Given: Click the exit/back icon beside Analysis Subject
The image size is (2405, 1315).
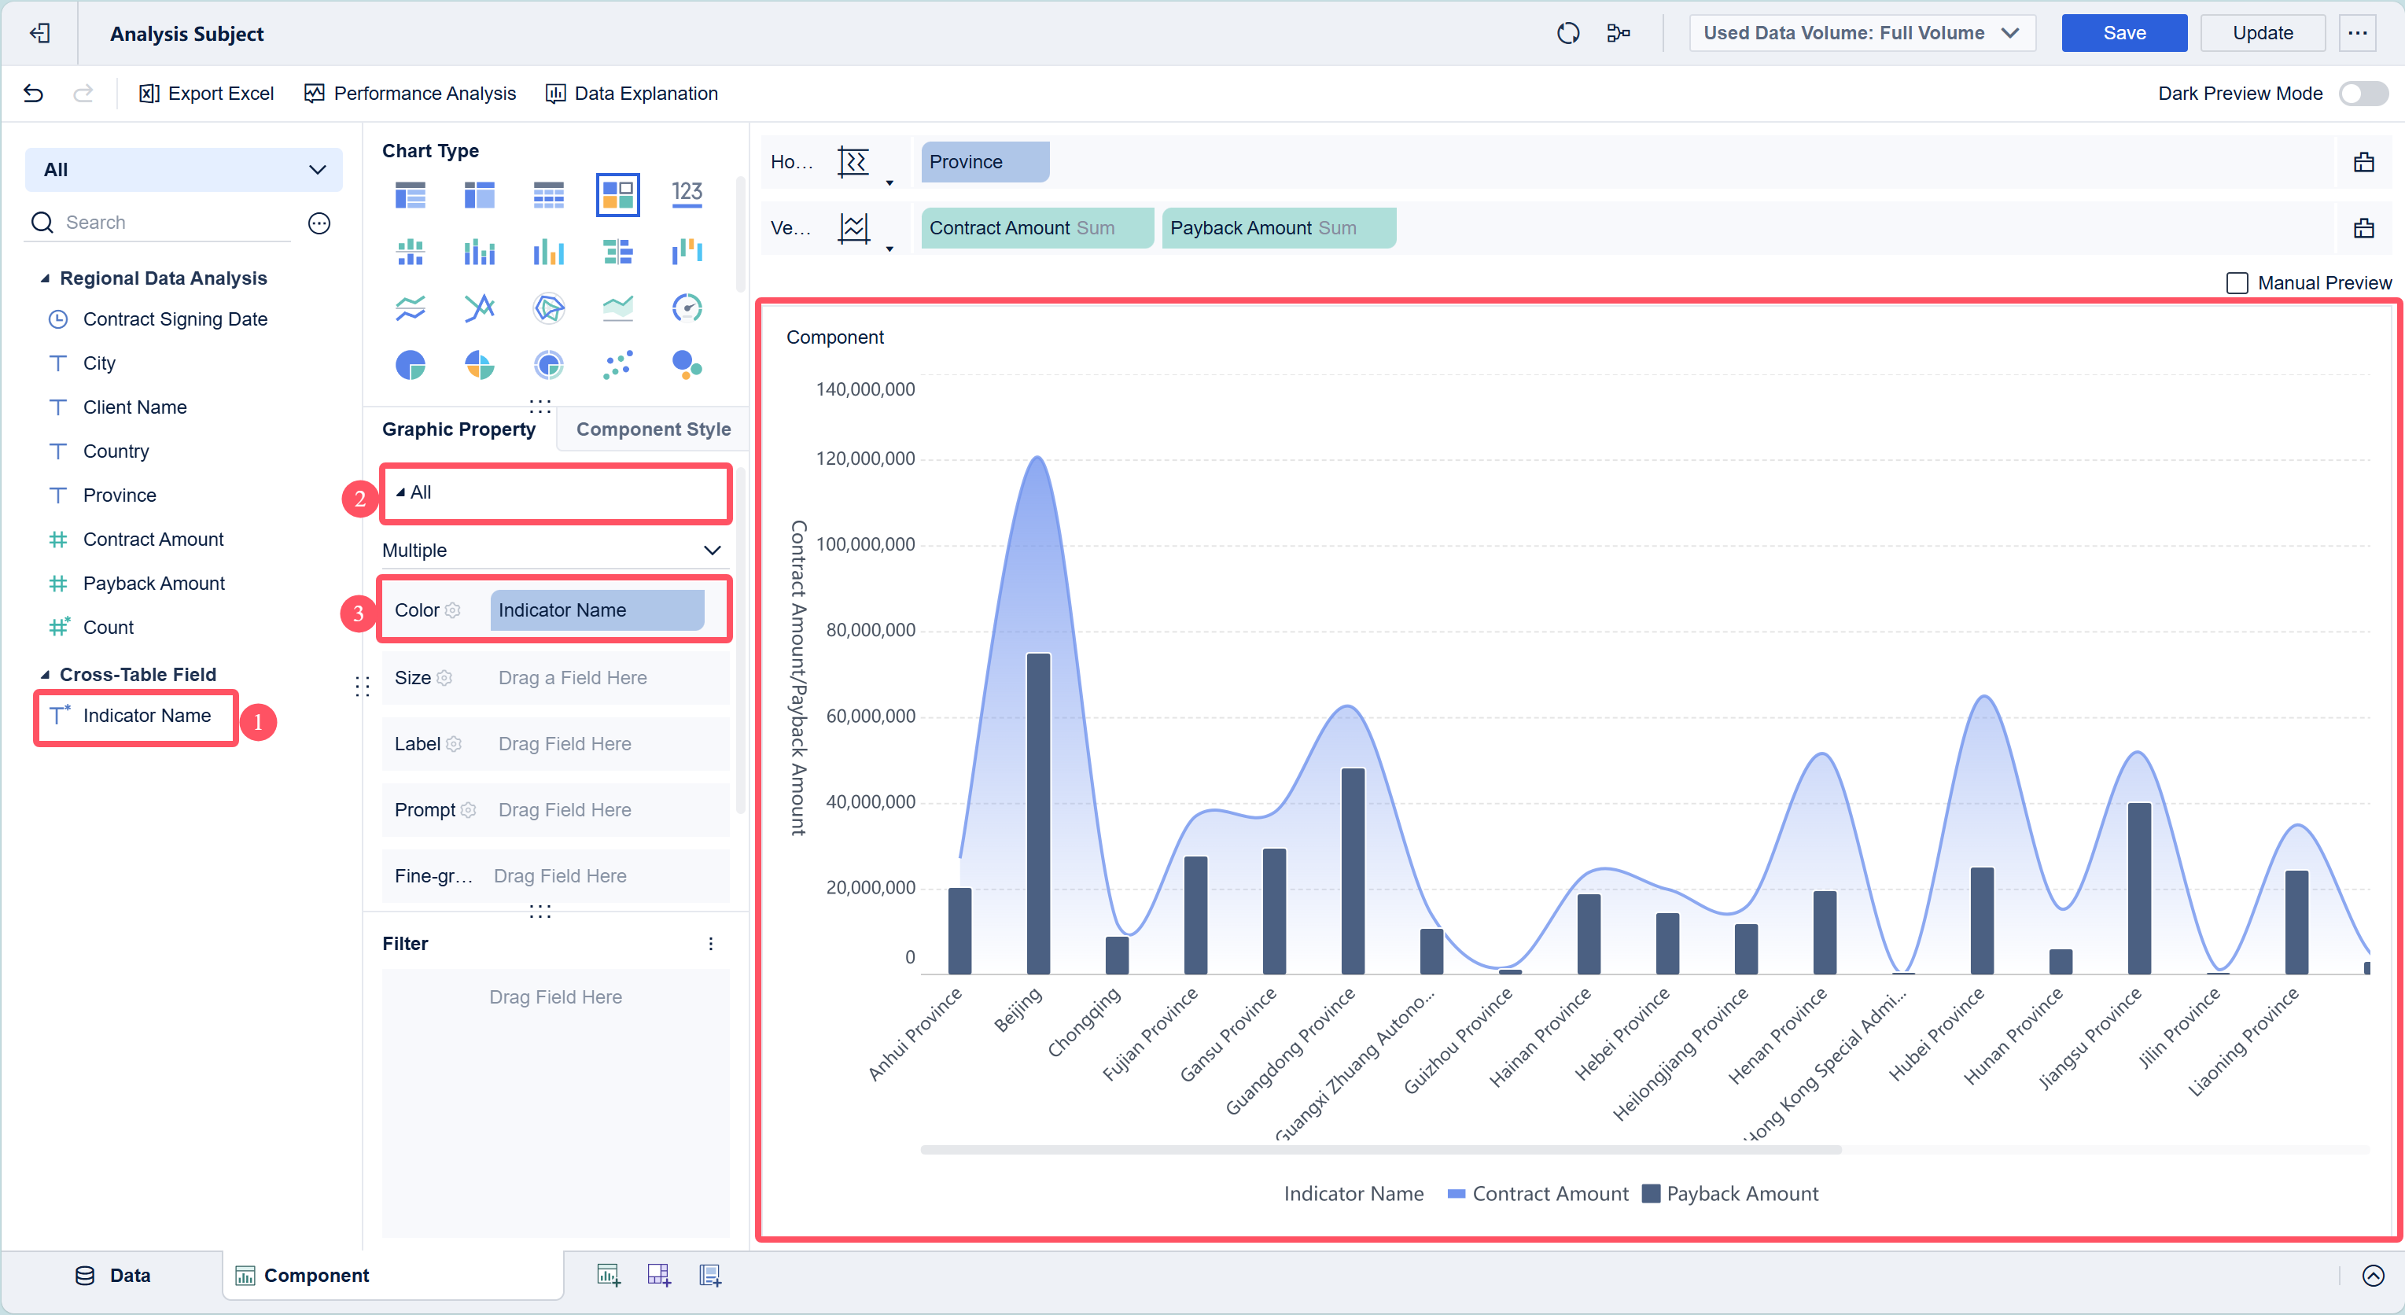Looking at the screenshot, I should 39,34.
